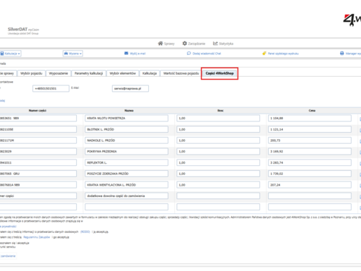Click the price field showing 1 104,88

pos(310,118)
